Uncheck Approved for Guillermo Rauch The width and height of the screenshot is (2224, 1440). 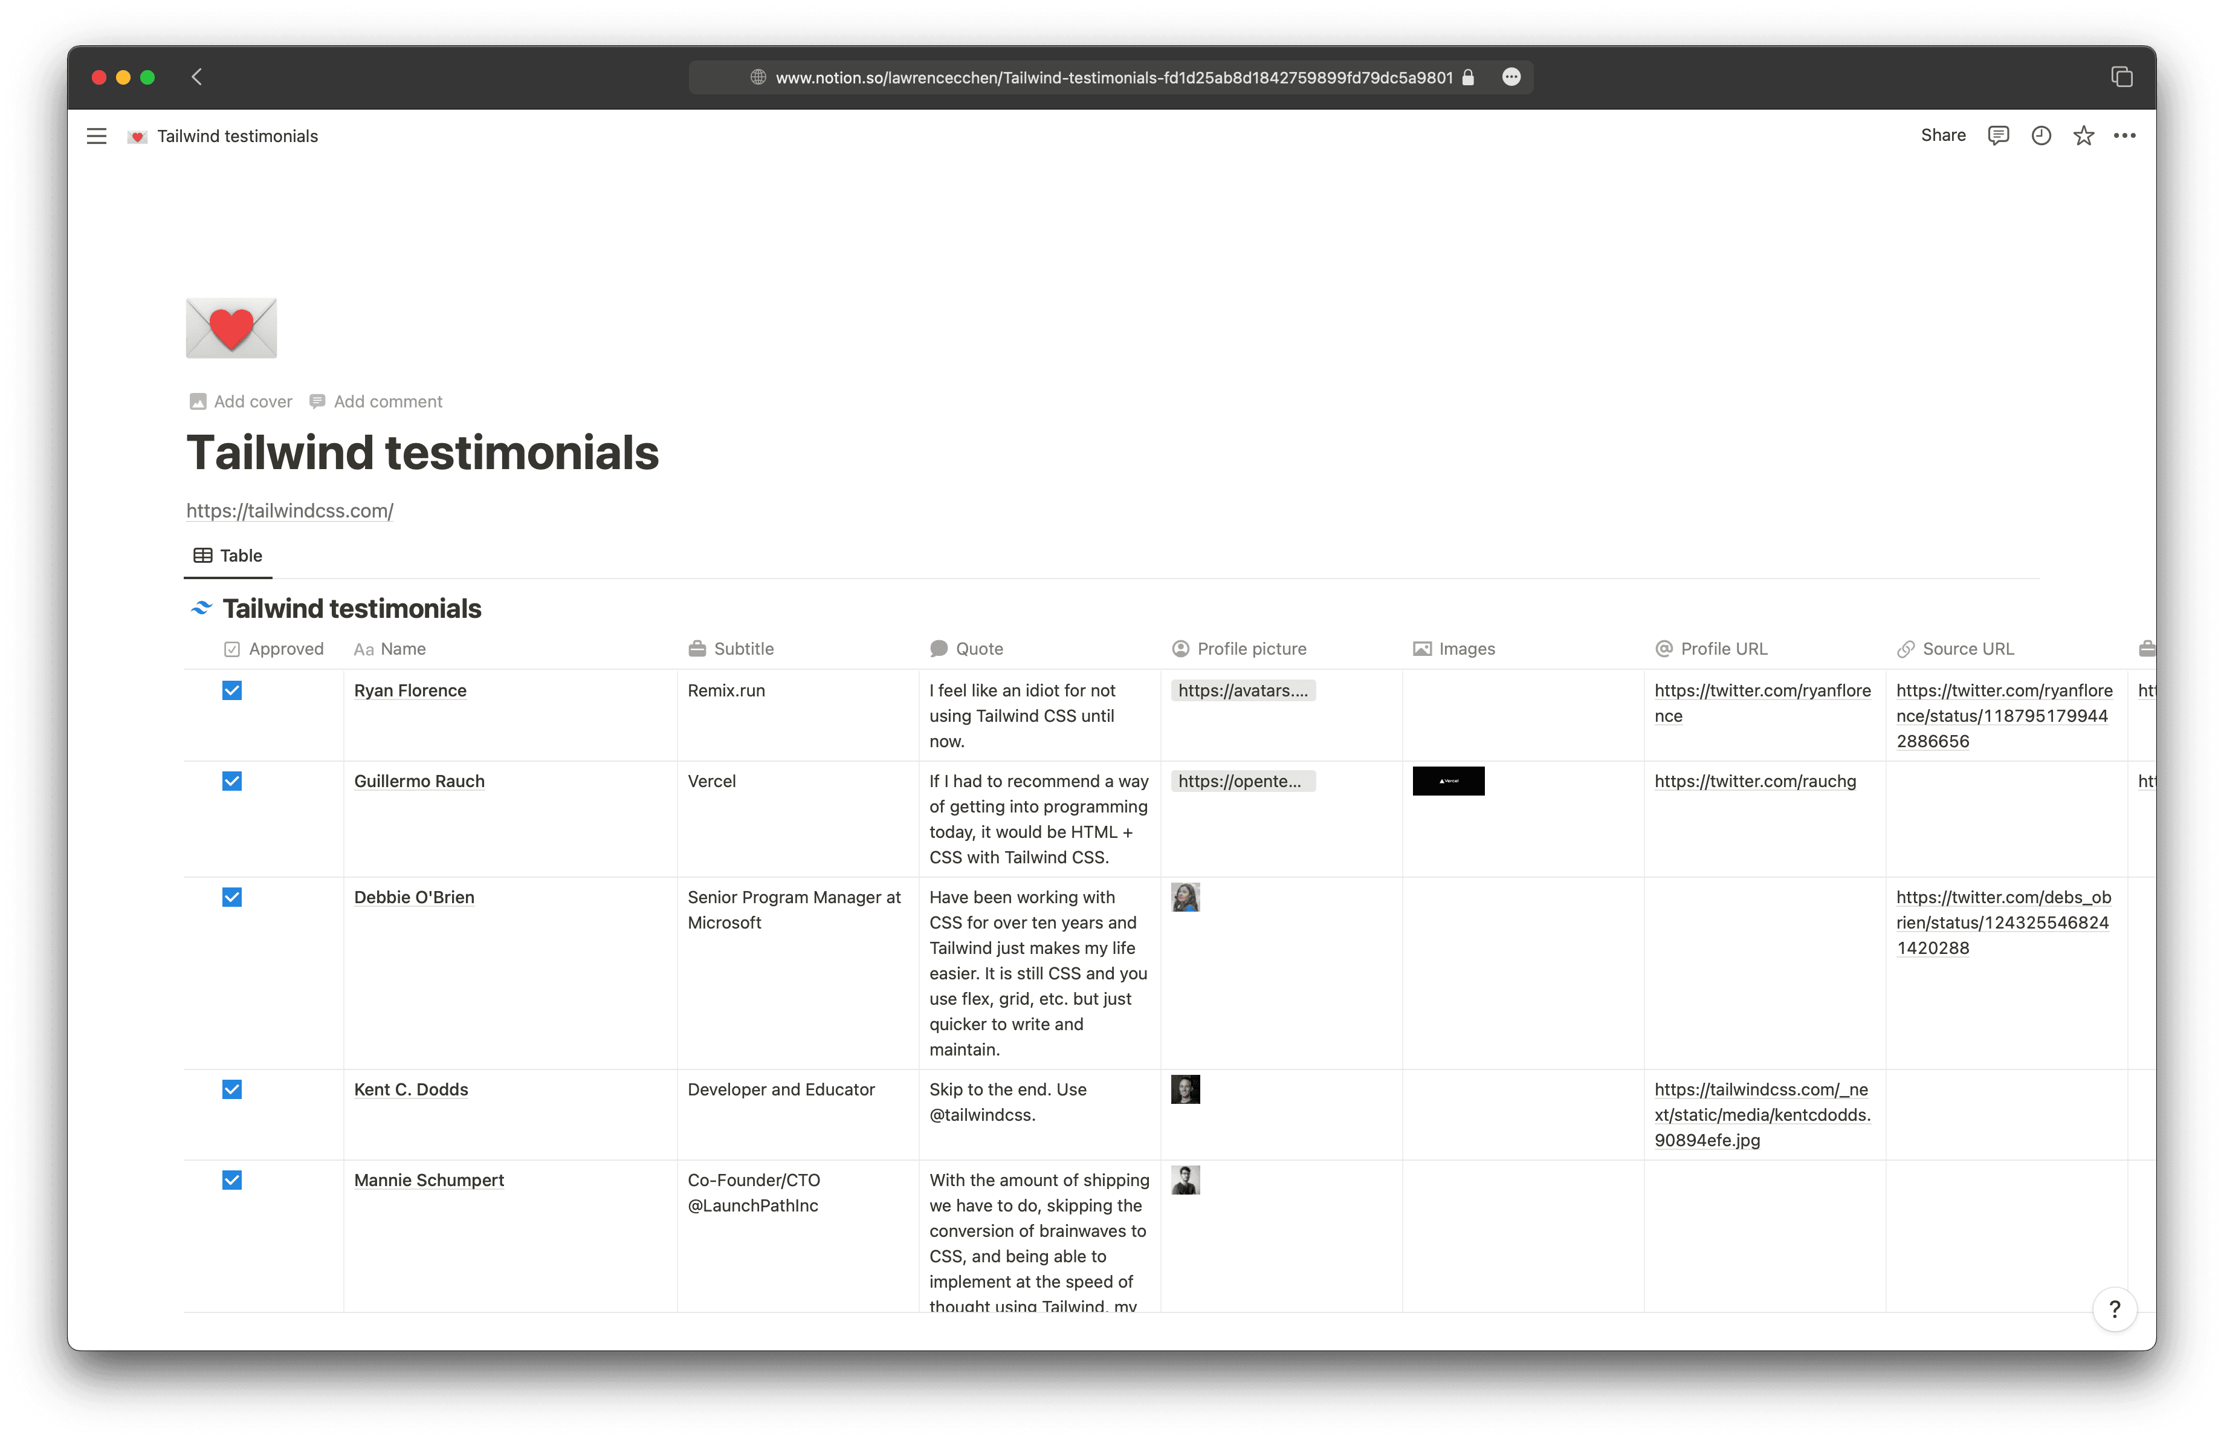231,781
